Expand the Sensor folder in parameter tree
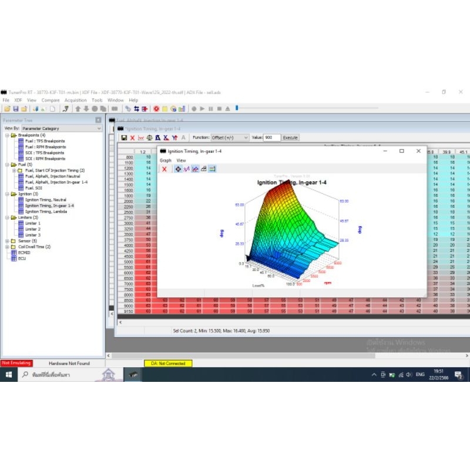The image size is (470, 470). [x=7, y=241]
